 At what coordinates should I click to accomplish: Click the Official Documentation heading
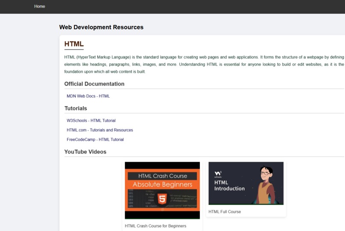click(x=94, y=84)
